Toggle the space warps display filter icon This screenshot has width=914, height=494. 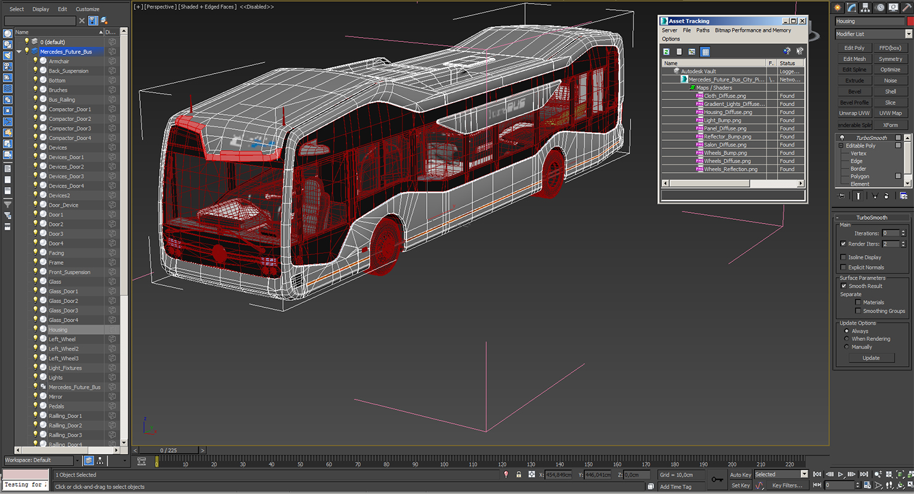(8, 89)
